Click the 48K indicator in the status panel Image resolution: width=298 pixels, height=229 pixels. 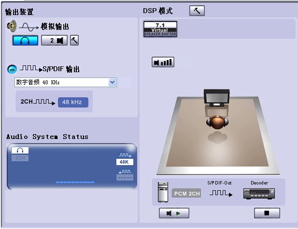125,162
